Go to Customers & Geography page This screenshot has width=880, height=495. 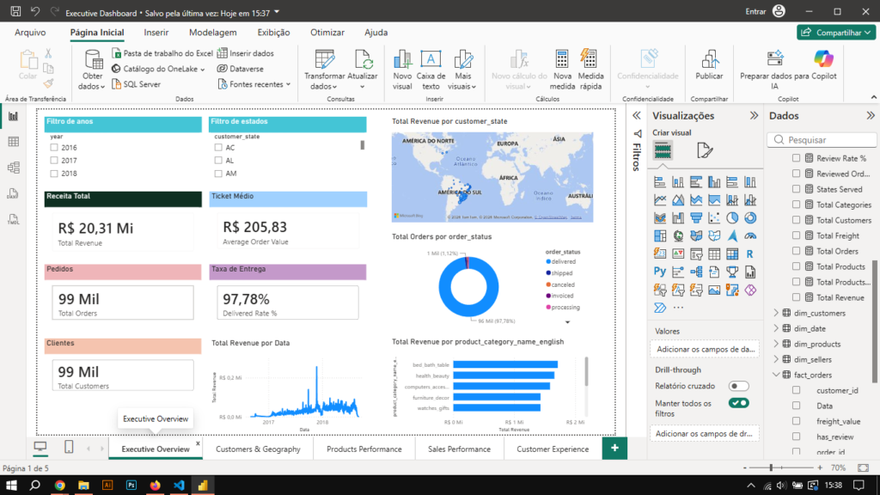[x=258, y=449]
